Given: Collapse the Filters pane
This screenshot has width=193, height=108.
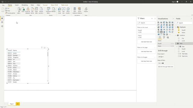Looking at the screenshot, I should tap(155, 19).
